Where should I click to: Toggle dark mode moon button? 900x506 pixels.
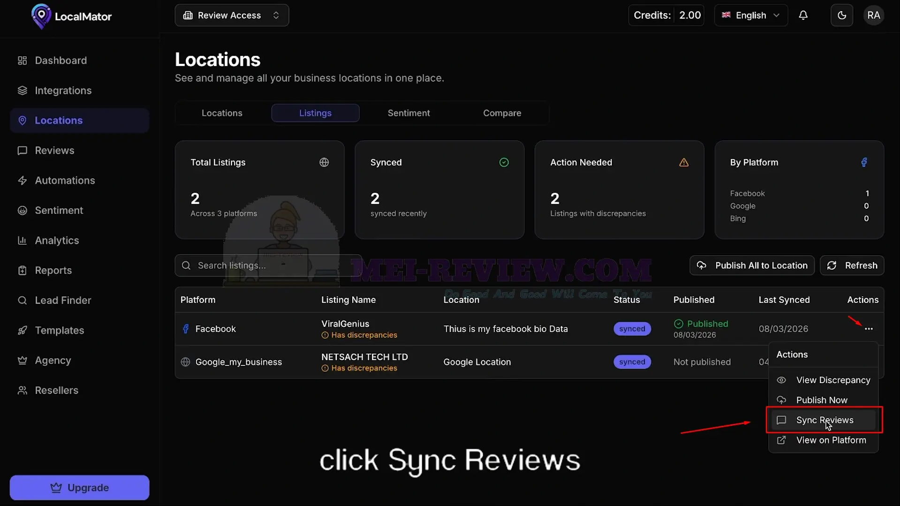(x=842, y=15)
